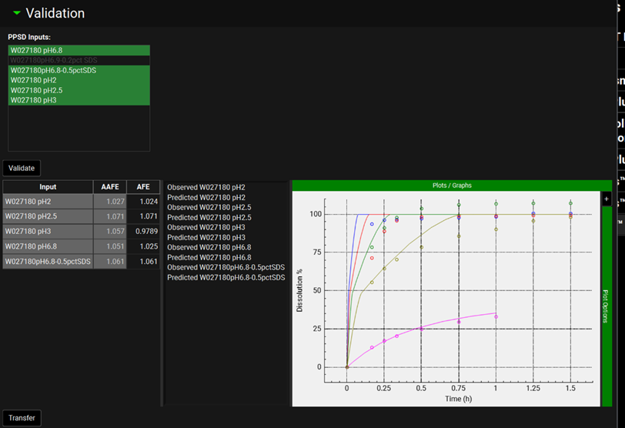Screen dimensions: 625x428
Task: Click the magenta data point at 1 h
Action: coord(496,316)
